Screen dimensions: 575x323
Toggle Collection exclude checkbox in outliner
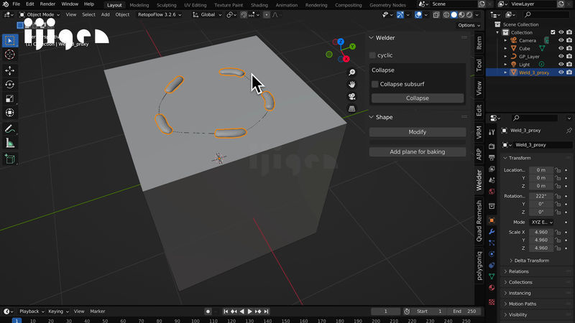(x=553, y=32)
